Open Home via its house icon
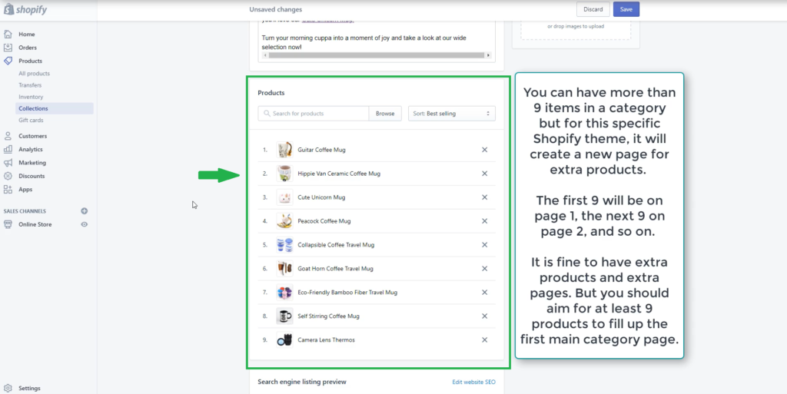Image resolution: width=787 pixels, height=394 pixels. tap(8, 34)
